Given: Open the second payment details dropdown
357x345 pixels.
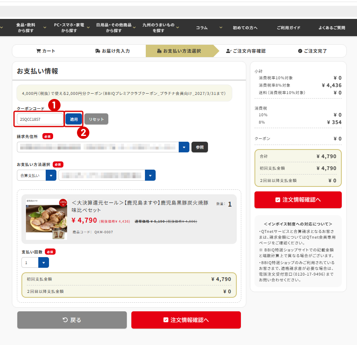Looking at the screenshot, I should [x=150, y=175].
